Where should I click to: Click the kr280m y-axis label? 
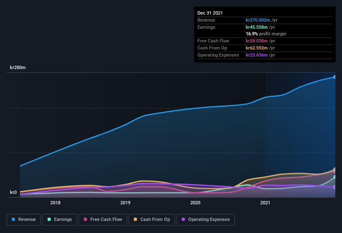pyautogui.click(x=17, y=67)
